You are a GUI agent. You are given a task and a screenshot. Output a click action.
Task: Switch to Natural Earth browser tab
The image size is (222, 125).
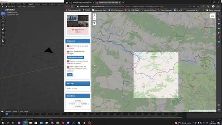pos(82,2)
